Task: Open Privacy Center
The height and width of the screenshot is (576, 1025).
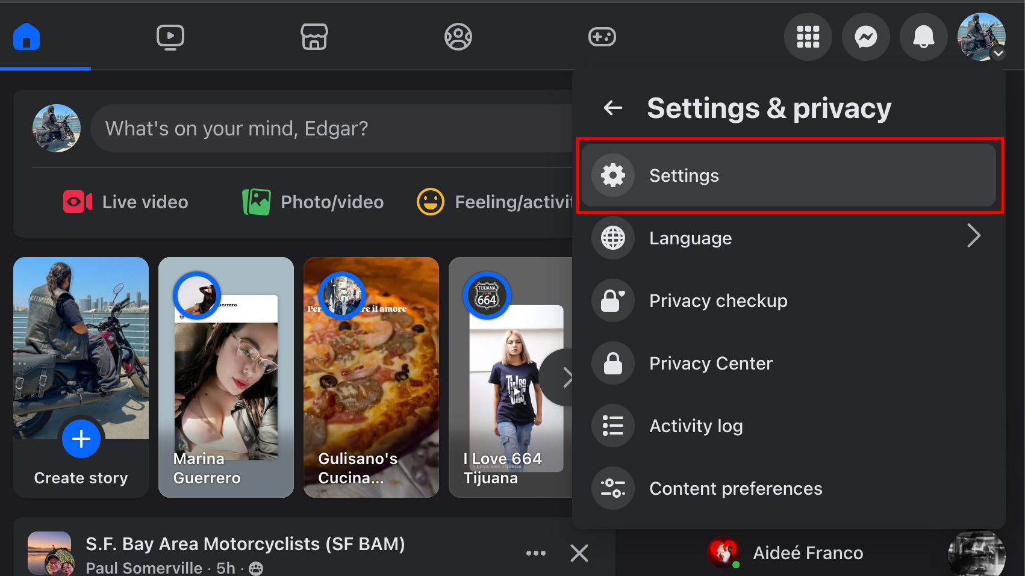Action: 789,363
